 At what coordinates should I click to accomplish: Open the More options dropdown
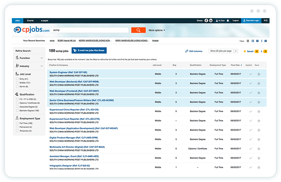[x=156, y=30]
